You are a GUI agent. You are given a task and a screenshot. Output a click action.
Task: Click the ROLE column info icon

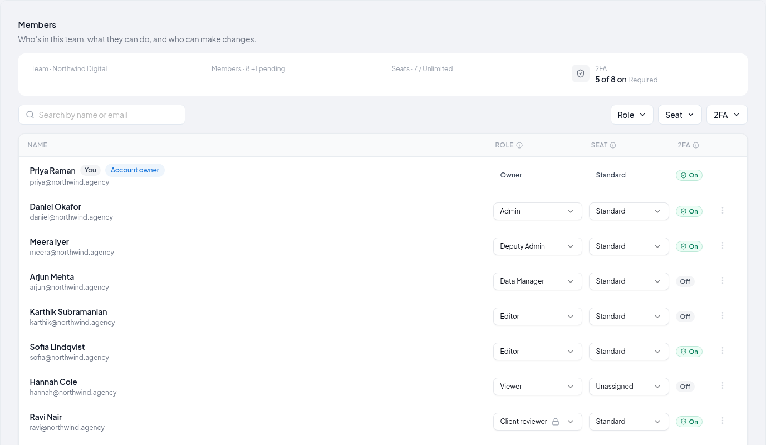(519, 145)
